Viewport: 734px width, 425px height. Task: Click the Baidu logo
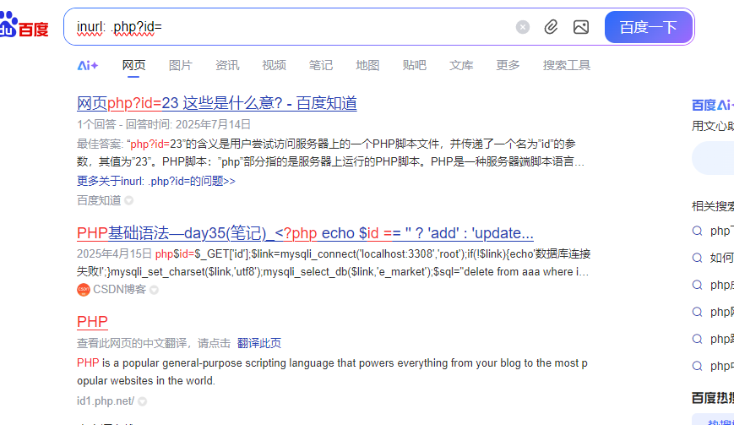(24, 25)
